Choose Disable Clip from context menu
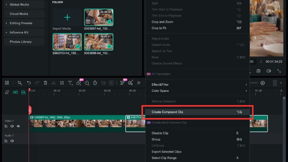This screenshot has height=162, width=288. pos(197,133)
